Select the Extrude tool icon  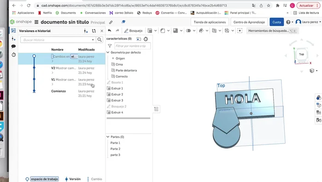point(150,31)
